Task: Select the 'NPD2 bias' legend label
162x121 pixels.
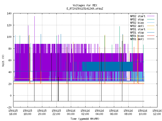Action: coord(137,23)
